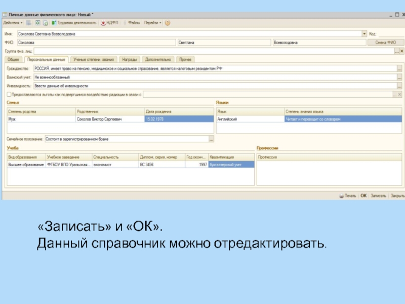Click the НДФЛ toolbar icon
The width and height of the screenshot is (405, 304).
pos(109,23)
